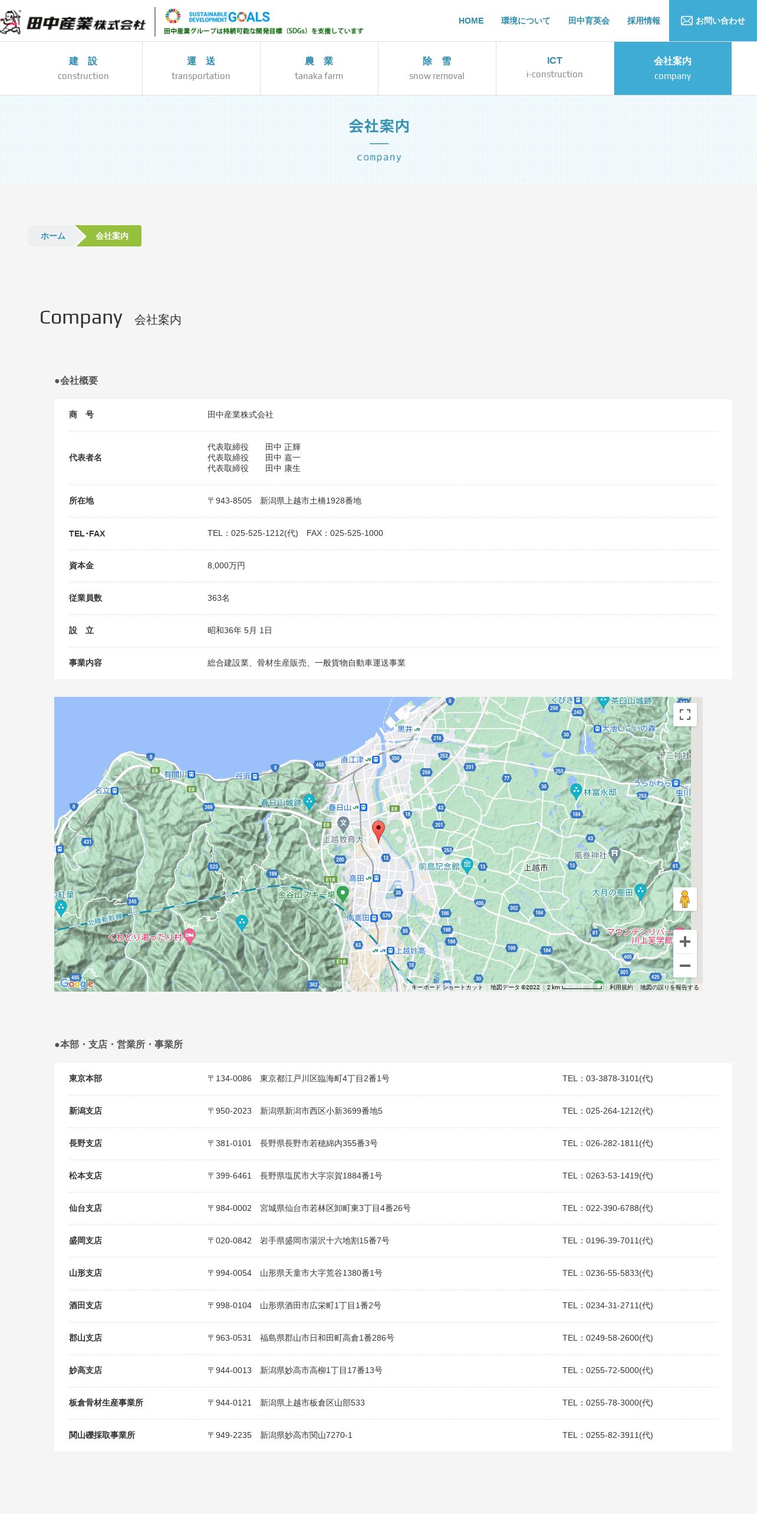Select the 上越妙高 station icon
Image resolution: width=757 pixels, height=1514 pixels.
pyautogui.click(x=390, y=950)
